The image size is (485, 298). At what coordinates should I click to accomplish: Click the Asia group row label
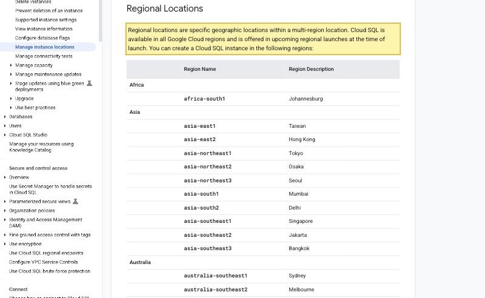coord(135,112)
